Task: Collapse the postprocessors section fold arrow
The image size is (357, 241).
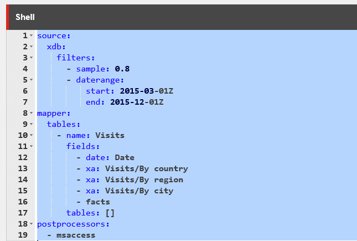Action: point(32,224)
